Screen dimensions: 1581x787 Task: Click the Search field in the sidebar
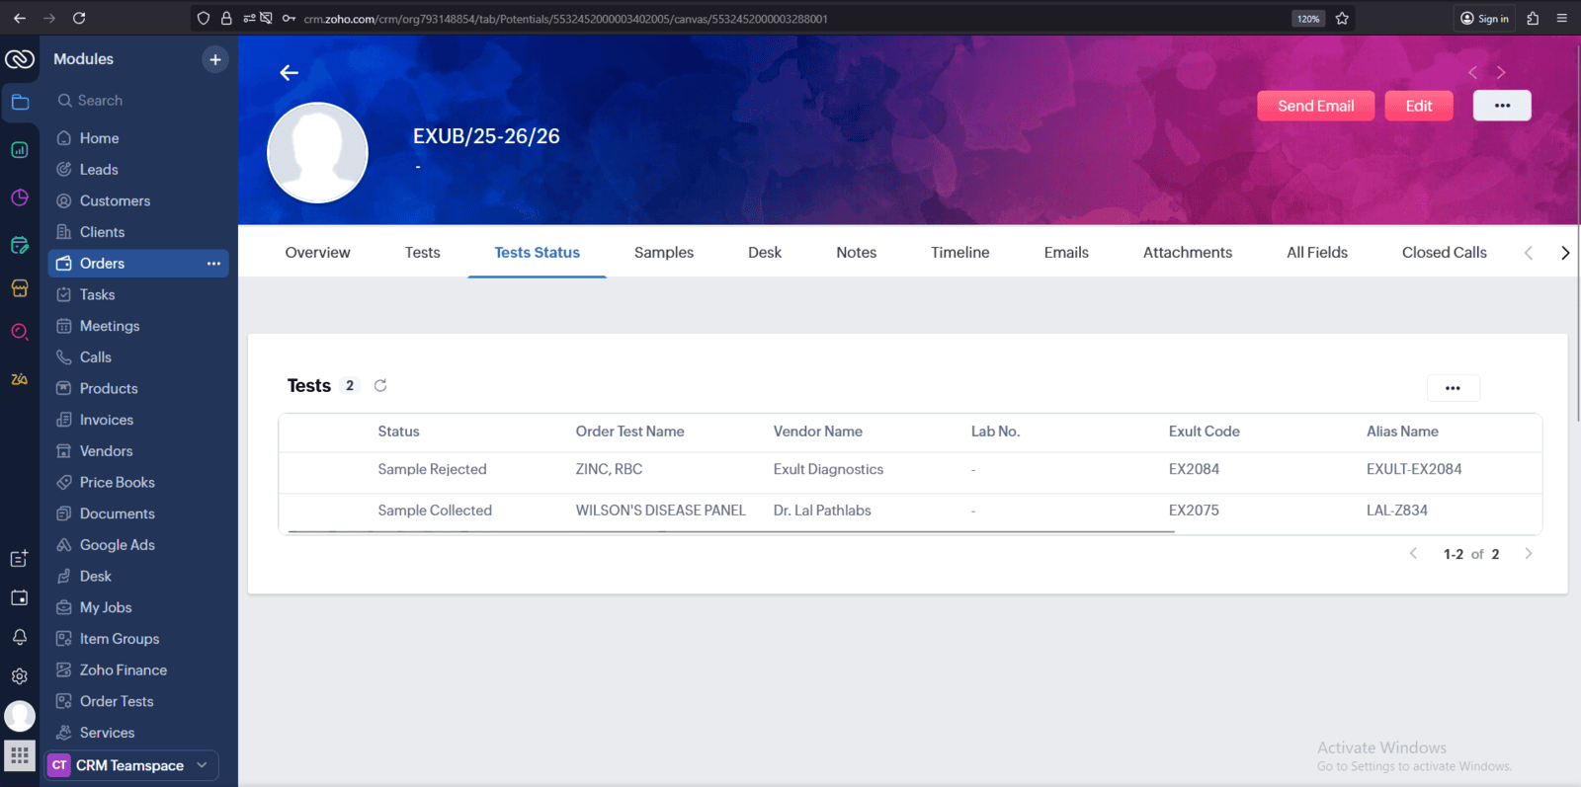[138, 101]
